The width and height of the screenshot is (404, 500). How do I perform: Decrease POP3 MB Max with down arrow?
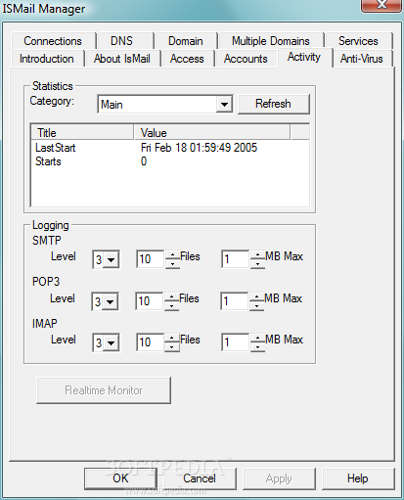pyautogui.click(x=256, y=306)
